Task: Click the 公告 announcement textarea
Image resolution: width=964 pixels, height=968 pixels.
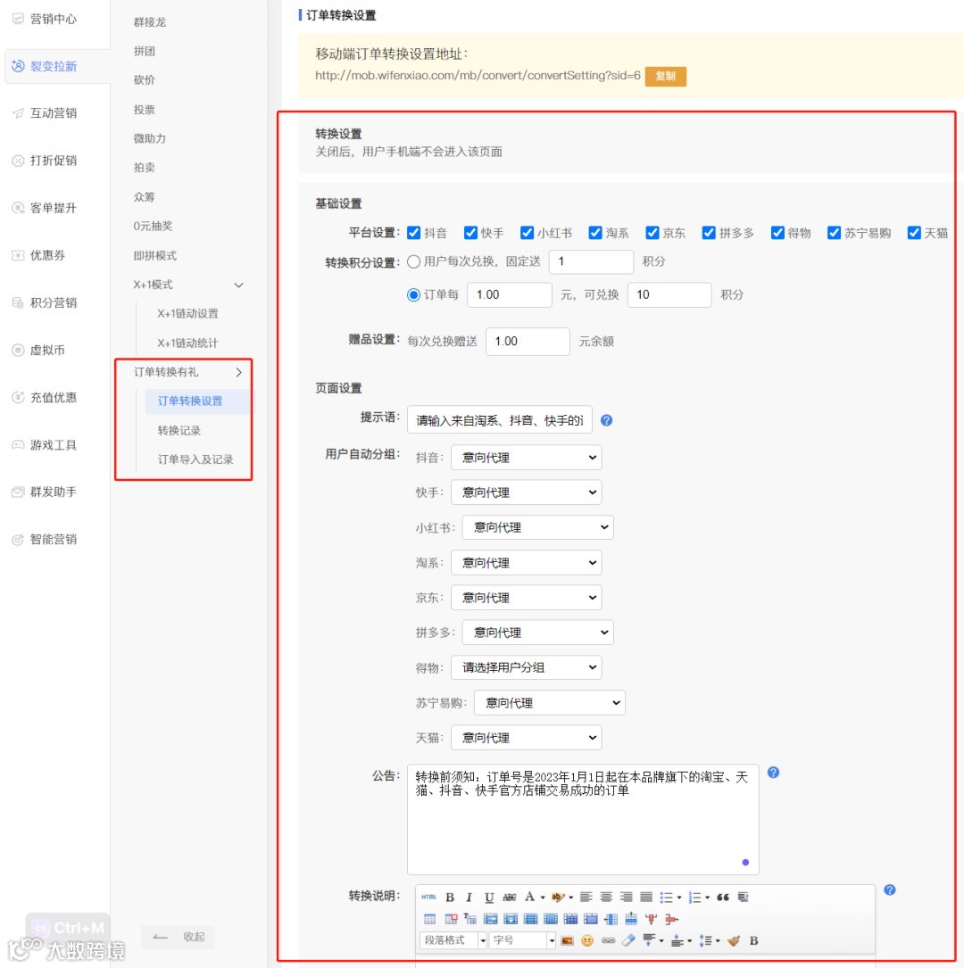Action: pyautogui.click(x=583, y=819)
